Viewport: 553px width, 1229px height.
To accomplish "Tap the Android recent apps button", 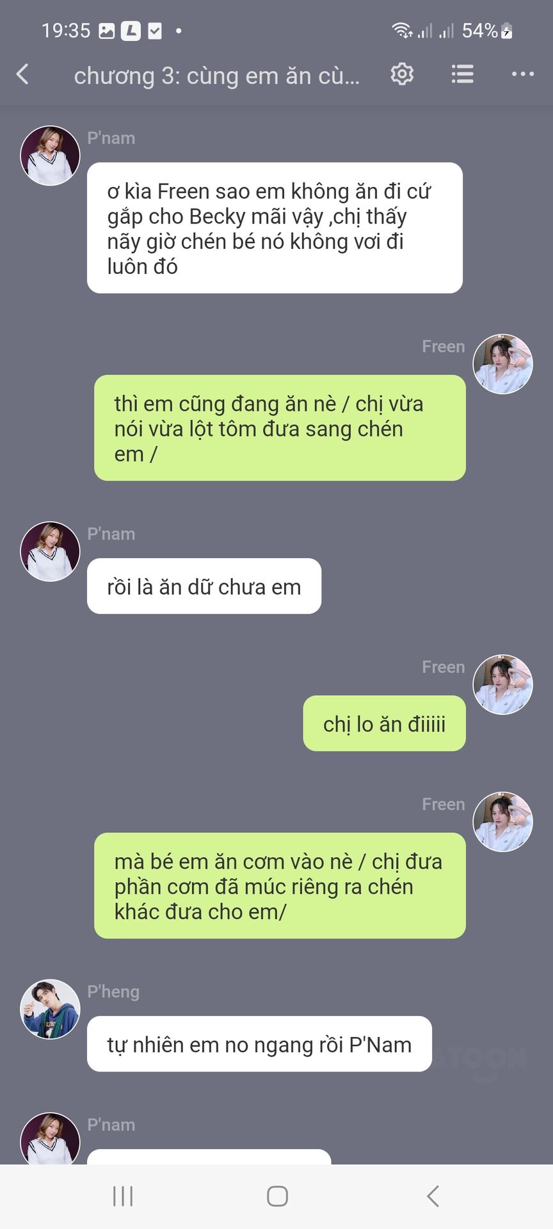I will 123,1196.
